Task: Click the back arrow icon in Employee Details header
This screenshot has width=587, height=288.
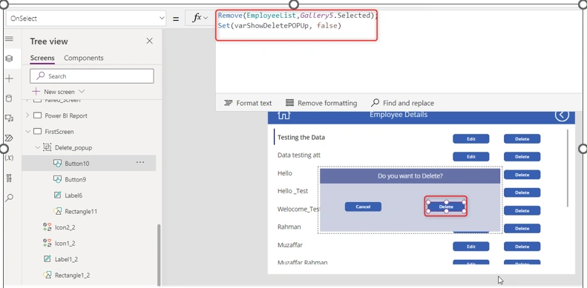Action: [x=562, y=115]
